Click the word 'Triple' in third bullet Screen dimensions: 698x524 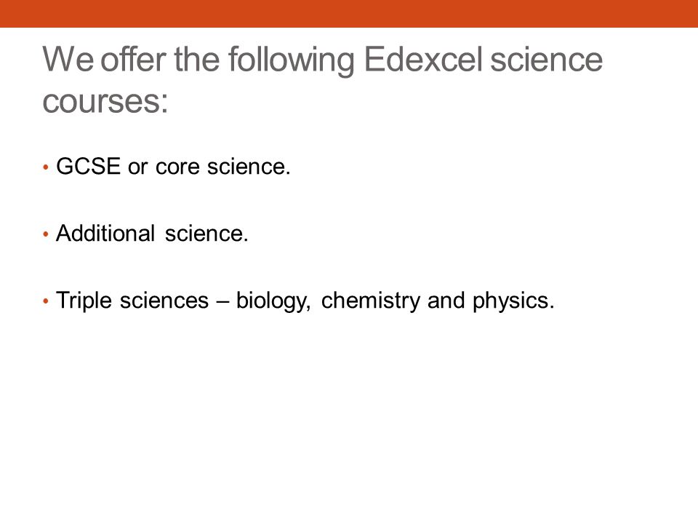click(84, 301)
